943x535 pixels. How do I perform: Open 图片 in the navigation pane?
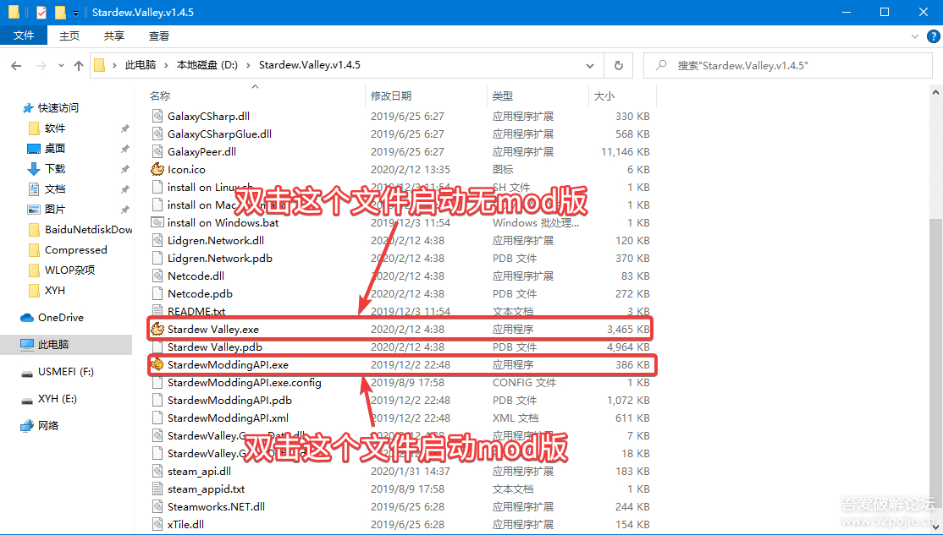[x=55, y=209]
